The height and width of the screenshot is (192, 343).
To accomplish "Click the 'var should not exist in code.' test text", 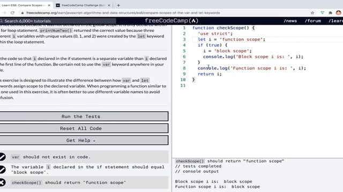I will pos(51,157).
